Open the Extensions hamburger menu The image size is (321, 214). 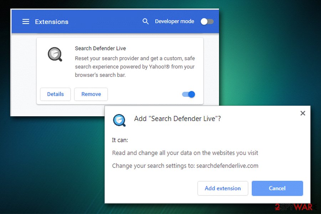click(x=26, y=21)
